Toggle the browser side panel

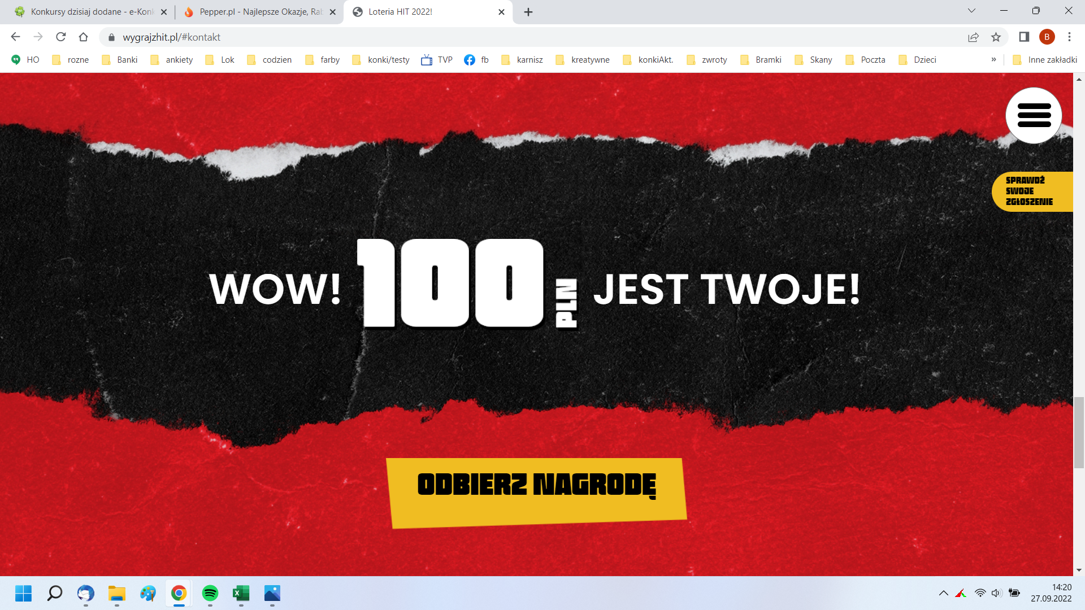pyautogui.click(x=1023, y=37)
